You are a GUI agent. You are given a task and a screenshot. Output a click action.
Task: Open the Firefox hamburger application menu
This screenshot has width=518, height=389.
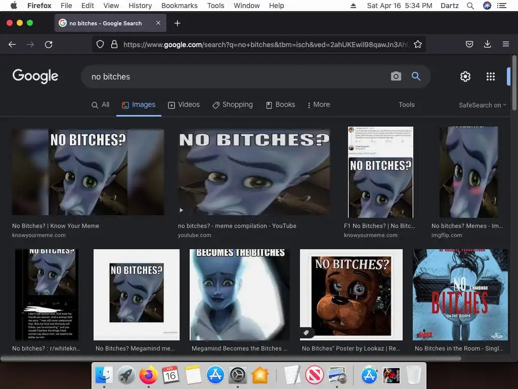(506, 44)
